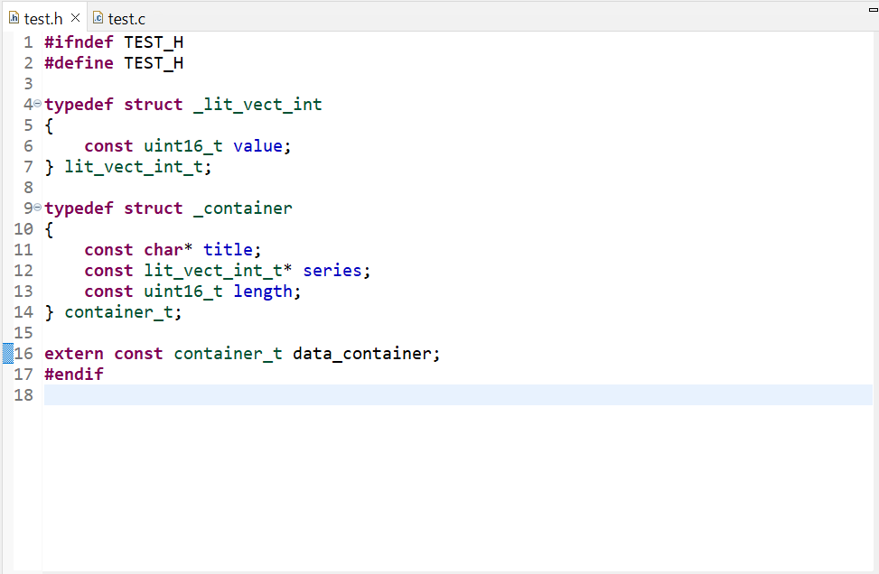Collapse the _lit_vect_int struct on line 4
Image resolution: width=879 pixels, height=574 pixels.
[x=36, y=103]
